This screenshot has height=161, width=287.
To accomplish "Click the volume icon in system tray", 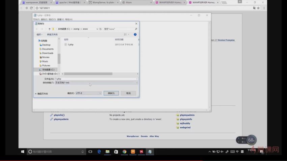I will click(222, 152).
